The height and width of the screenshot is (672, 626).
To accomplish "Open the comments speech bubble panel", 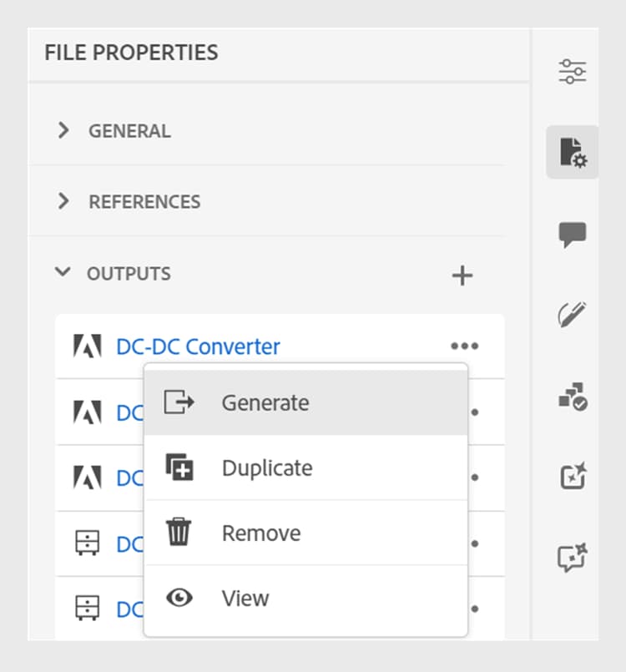I will click(x=573, y=234).
